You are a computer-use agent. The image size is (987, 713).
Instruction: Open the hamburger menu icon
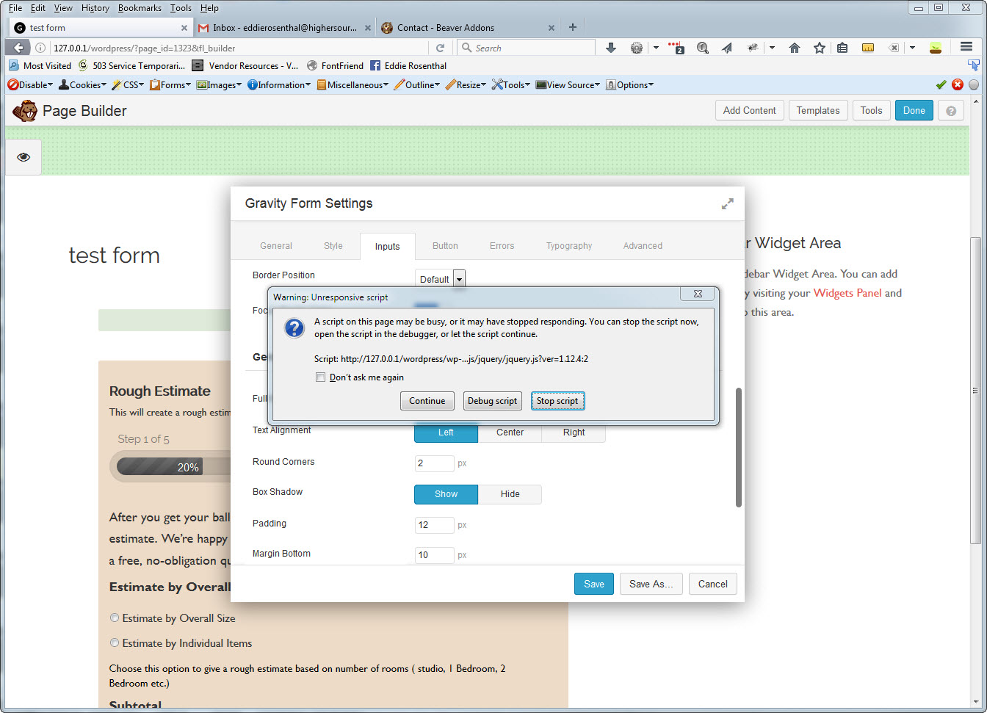[966, 47]
